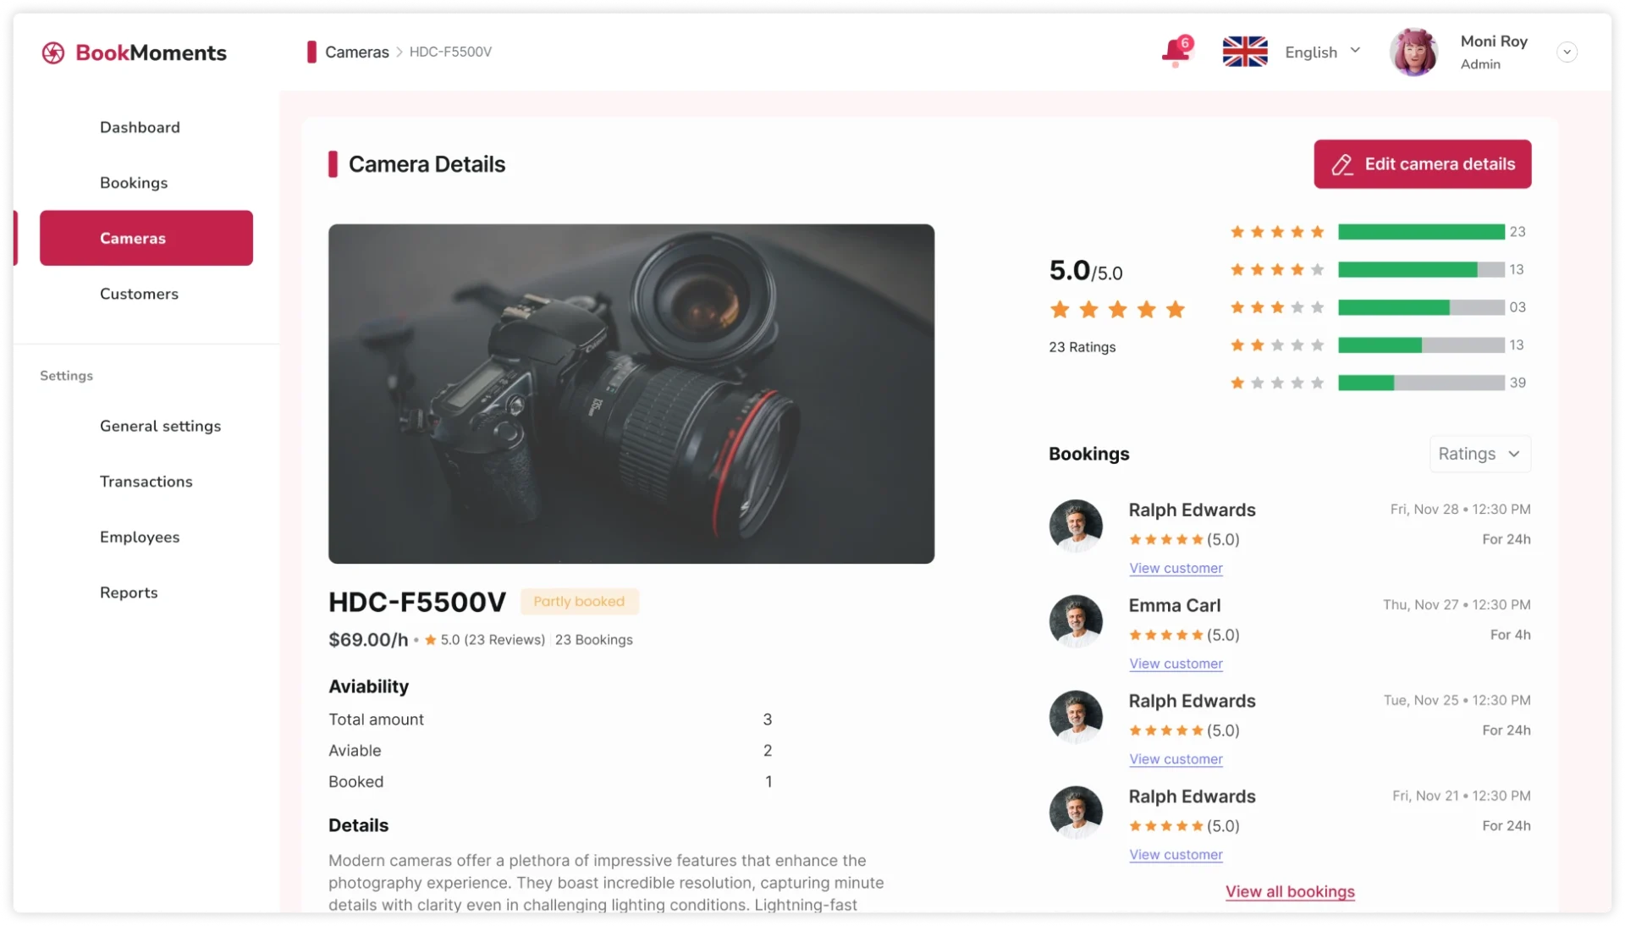Select Customers in the sidebar
This screenshot has height=926, width=1625.
click(x=139, y=294)
